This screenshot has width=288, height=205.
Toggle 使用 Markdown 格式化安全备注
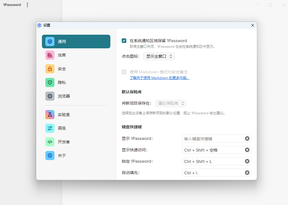pos(124,72)
